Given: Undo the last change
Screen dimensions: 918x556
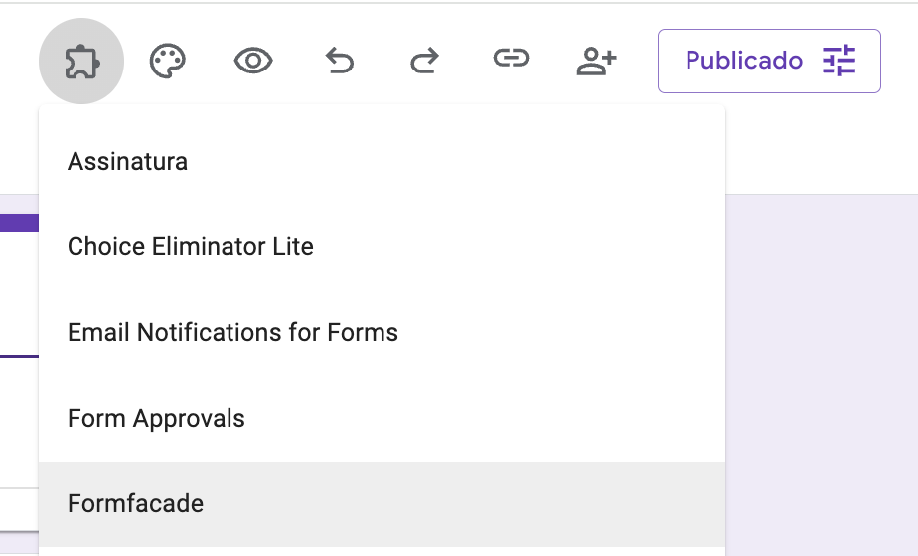Looking at the screenshot, I should 340,62.
